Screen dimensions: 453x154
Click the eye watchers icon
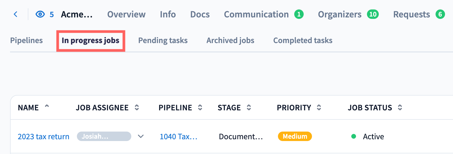pyautogui.click(x=40, y=14)
